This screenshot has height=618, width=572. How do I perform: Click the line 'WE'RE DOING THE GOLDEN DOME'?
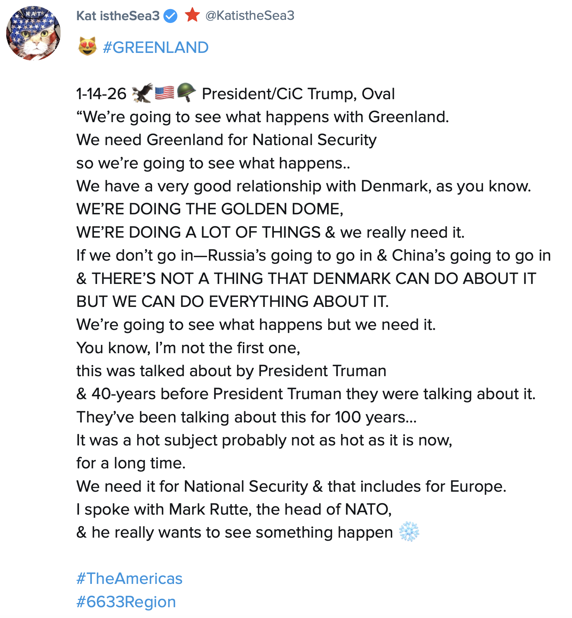(x=210, y=209)
